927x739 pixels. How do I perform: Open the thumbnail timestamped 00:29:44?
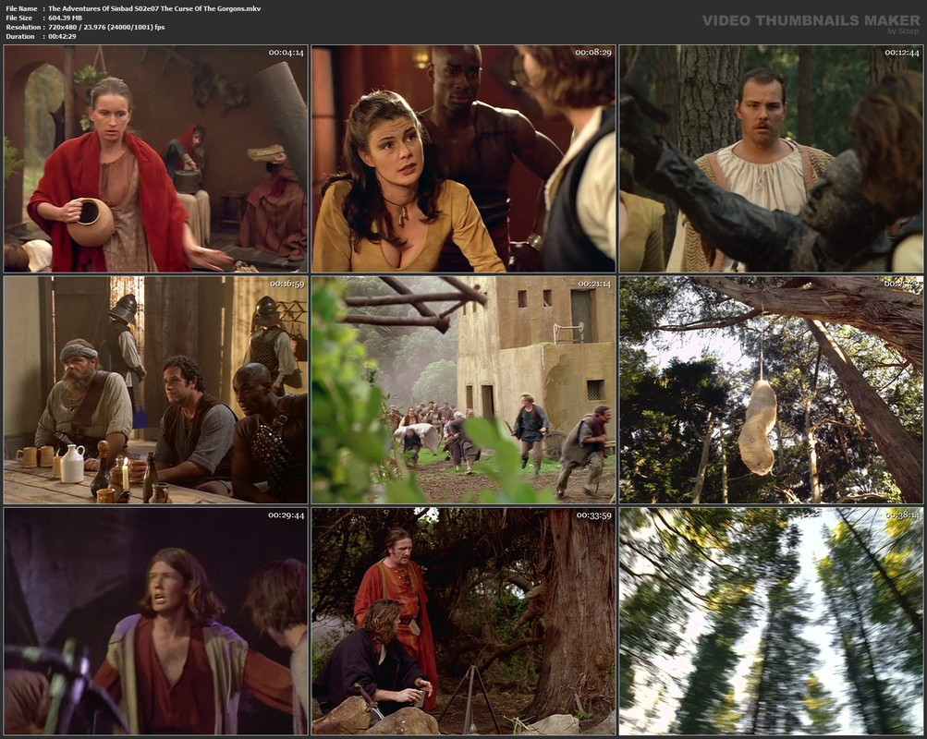pyautogui.click(x=156, y=622)
